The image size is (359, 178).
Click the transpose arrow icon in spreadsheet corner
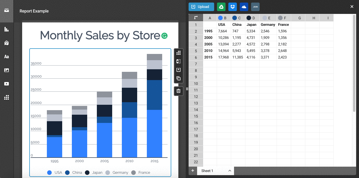tap(196, 18)
